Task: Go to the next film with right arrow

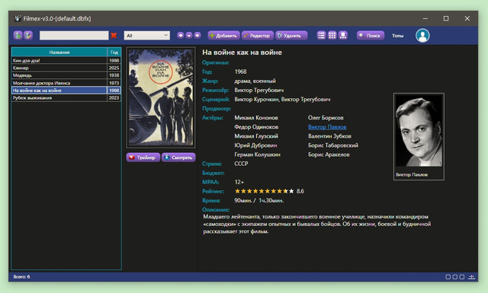Action: pos(197,36)
